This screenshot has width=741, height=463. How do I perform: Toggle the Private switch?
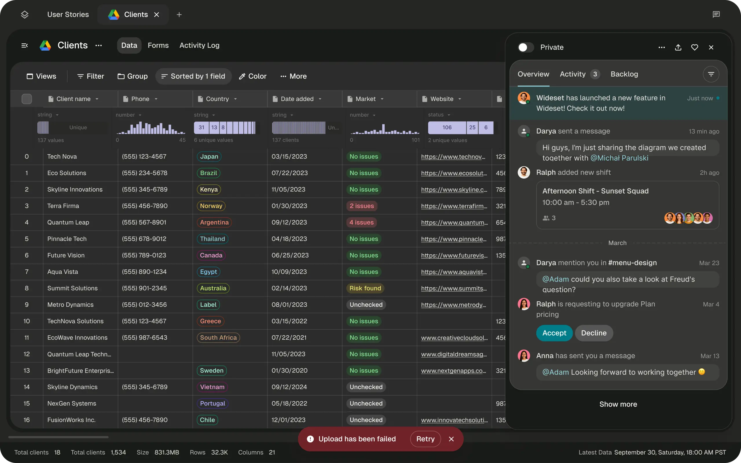tap(525, 47)
